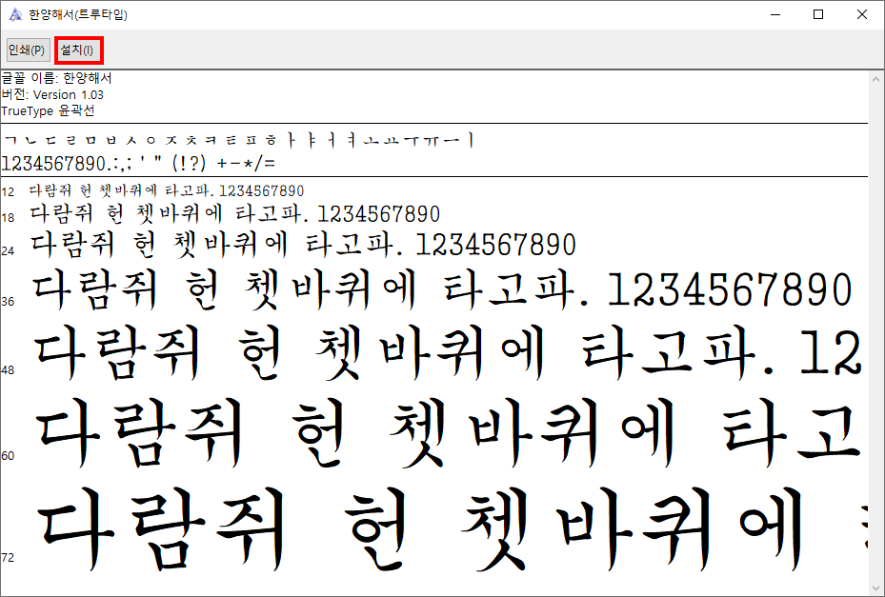This screenshot has width=885, height=597.
Task: Click the text '글꼴 이름: 한양해서'
Action: [x=56, y=78]
